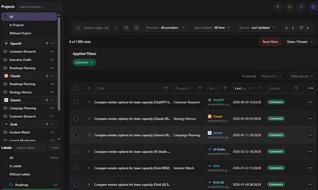This screenshot has width=318, height=190.
Task: Open the Executive Drafts project folder
Action: [x=29, y=60]
